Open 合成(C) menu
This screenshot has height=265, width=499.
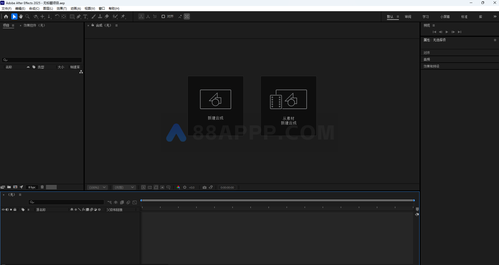[34, 9]
